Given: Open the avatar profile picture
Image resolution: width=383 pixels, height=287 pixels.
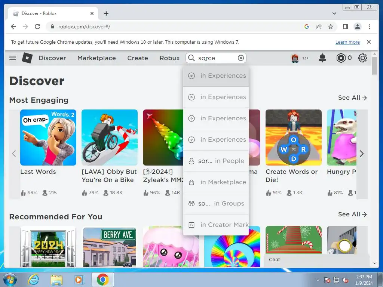Looking at the screenshot, I should click(x=295, y=58).
